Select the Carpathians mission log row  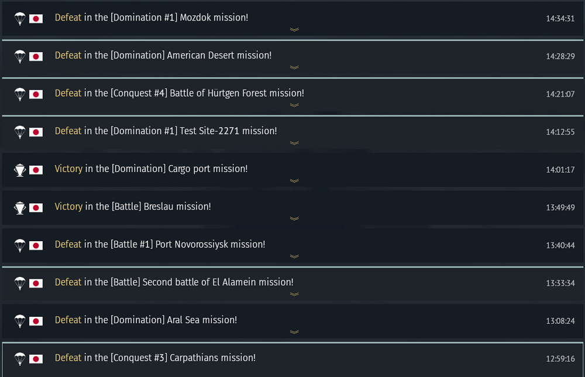pos(292,358)
